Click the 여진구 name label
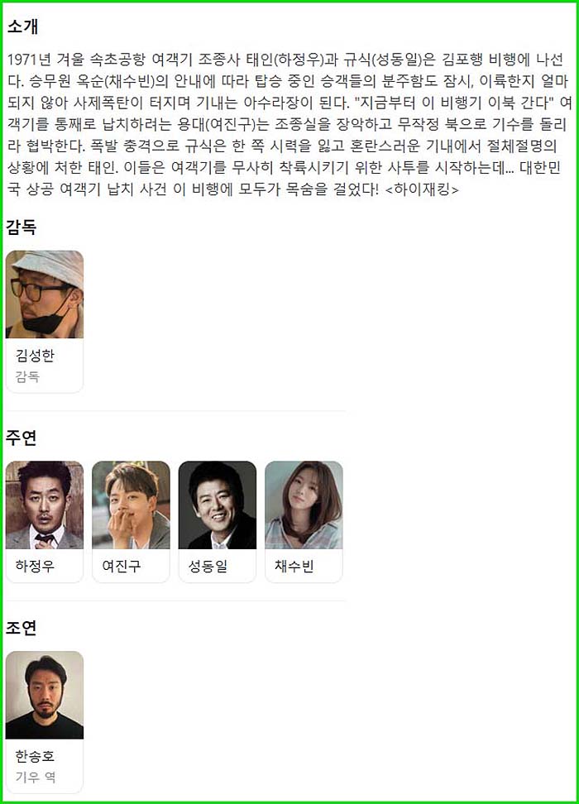Image resolution: width=579 pixels, height=804 pixels. (121, 566)
